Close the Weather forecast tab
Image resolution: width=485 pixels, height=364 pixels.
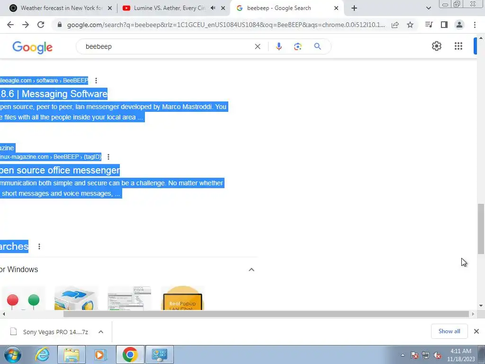point(109,8)
